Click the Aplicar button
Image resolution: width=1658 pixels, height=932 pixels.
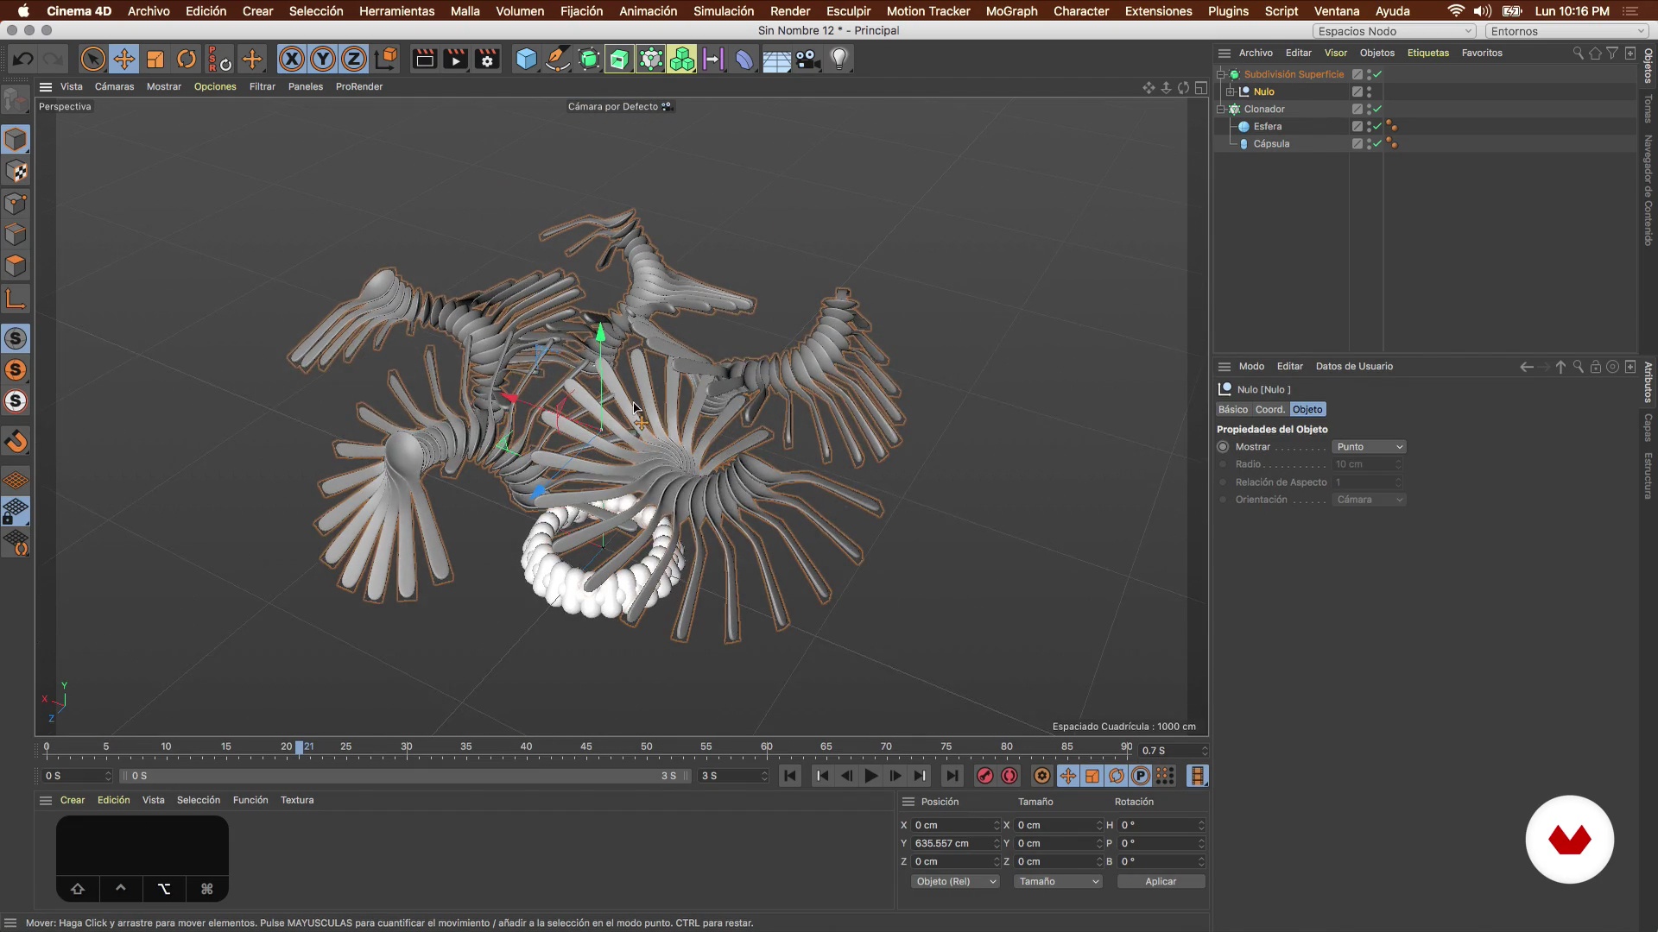tap(1161, 881)
